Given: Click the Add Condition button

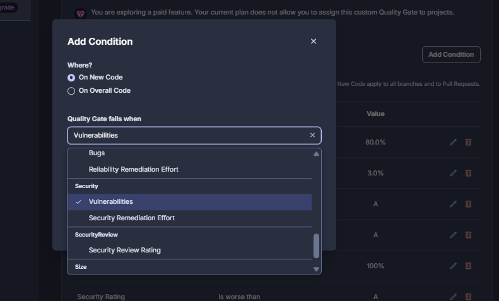Looking at the screenshot, I should (451, 54).
